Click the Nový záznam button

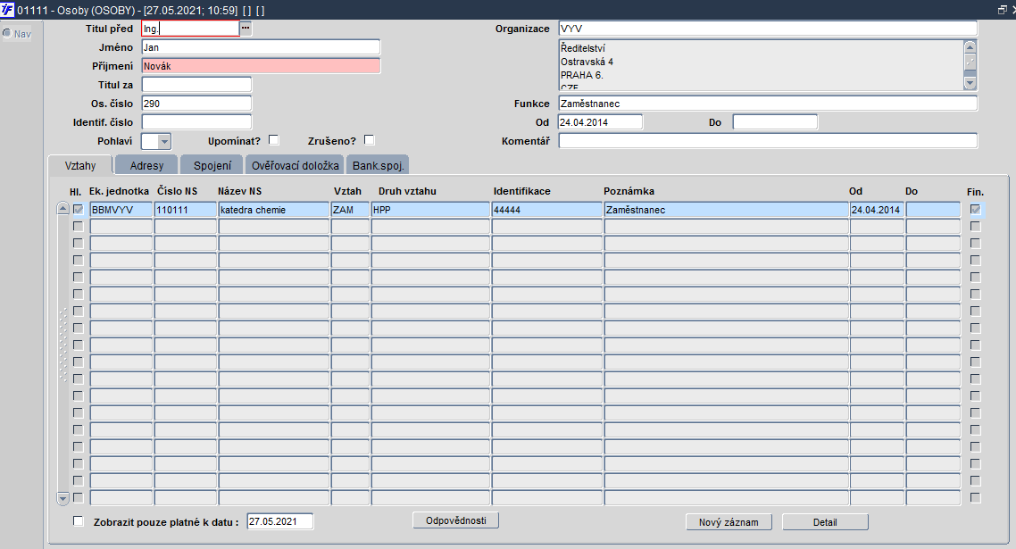(729, 522)
